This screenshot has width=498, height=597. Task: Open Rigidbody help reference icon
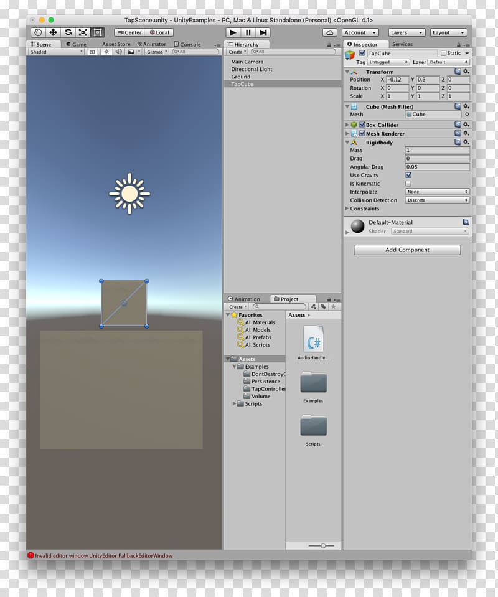(x=458, y=142)
